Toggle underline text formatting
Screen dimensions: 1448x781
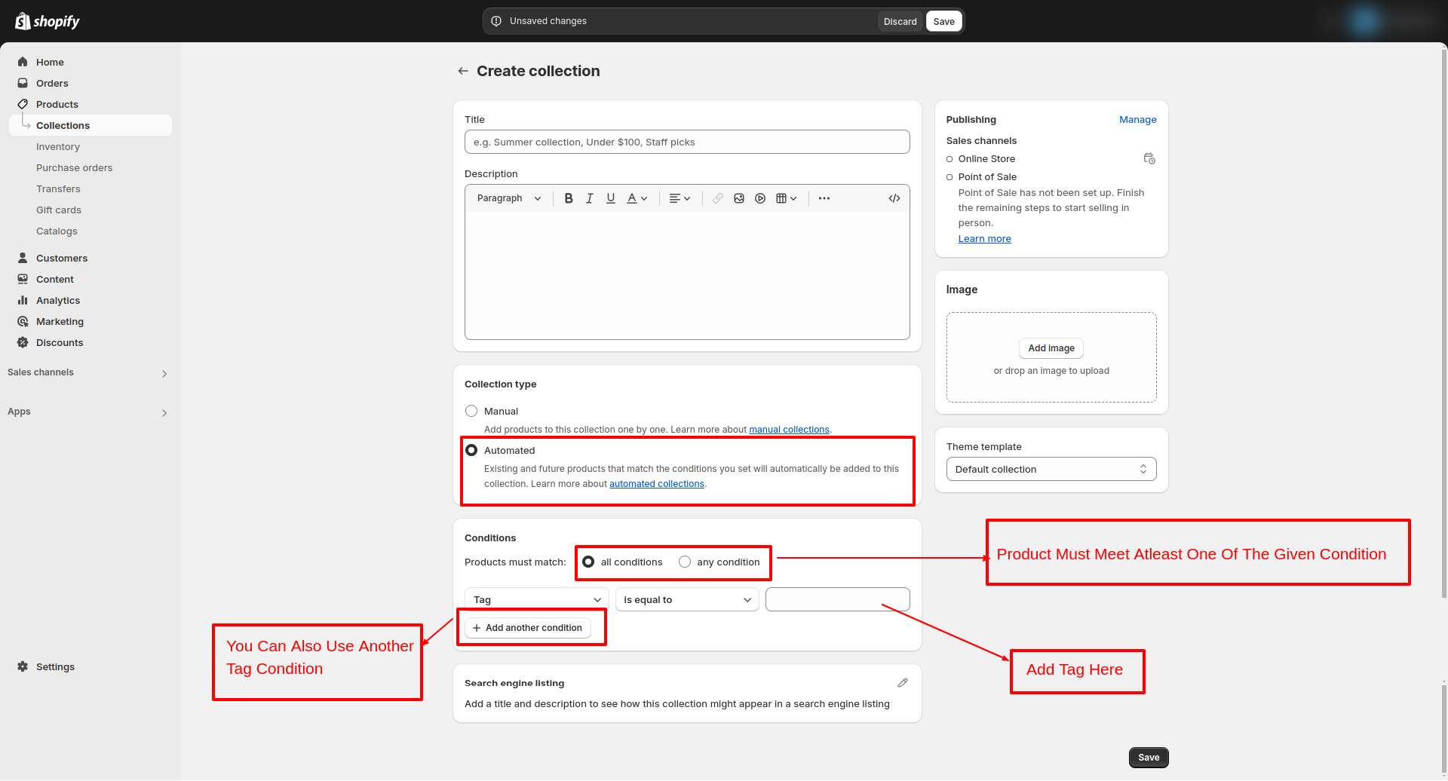[611, 198]
